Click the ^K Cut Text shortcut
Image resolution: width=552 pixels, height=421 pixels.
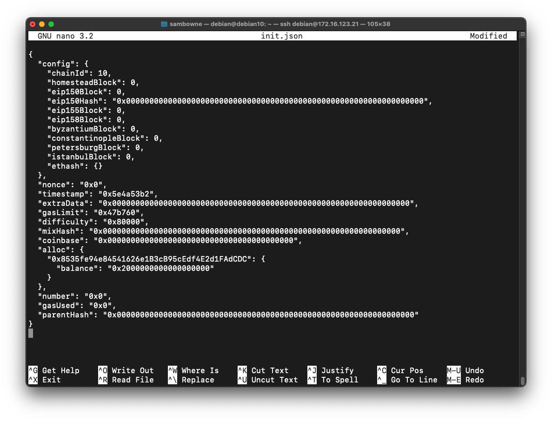click(263, 370)
